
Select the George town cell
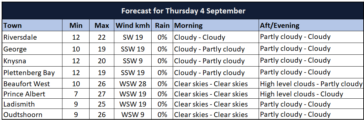(x=32, y=49)
